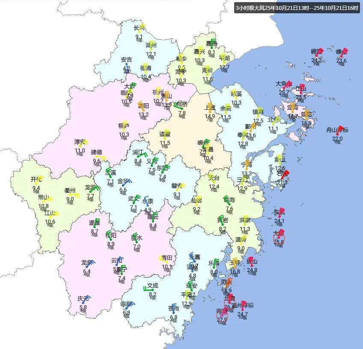This screenshot has width=363, height=349.
Task: Select the yellow wind barb at 衢州
Action: click(75, 195)
